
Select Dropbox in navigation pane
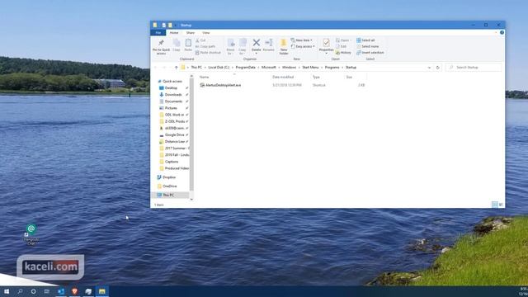(168, 177)
